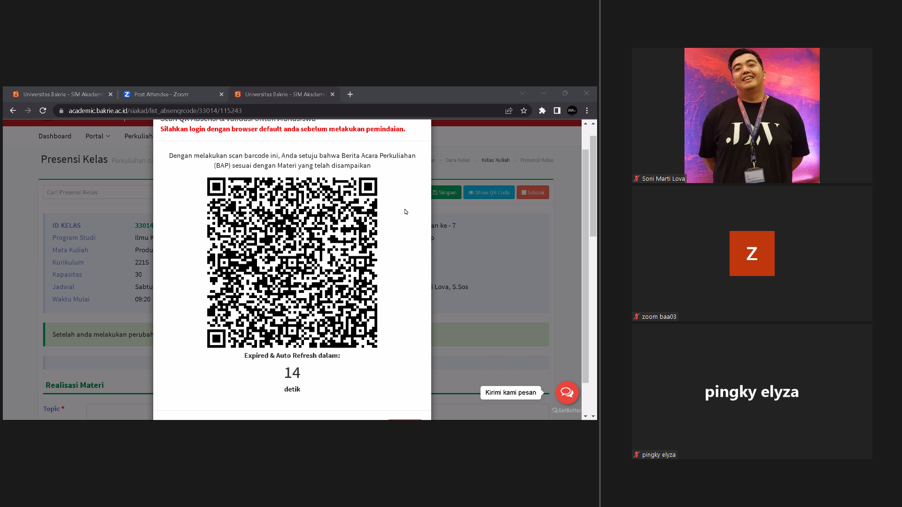Click the browser forward arrow

28,111
